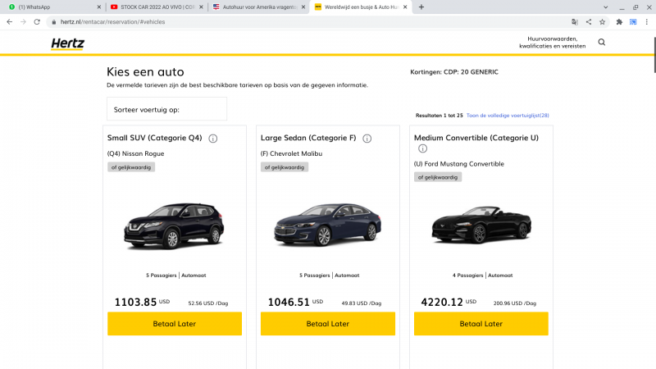Open info icon for Medium Convertible category
The image size is (656, 369).
pos(423,148)
